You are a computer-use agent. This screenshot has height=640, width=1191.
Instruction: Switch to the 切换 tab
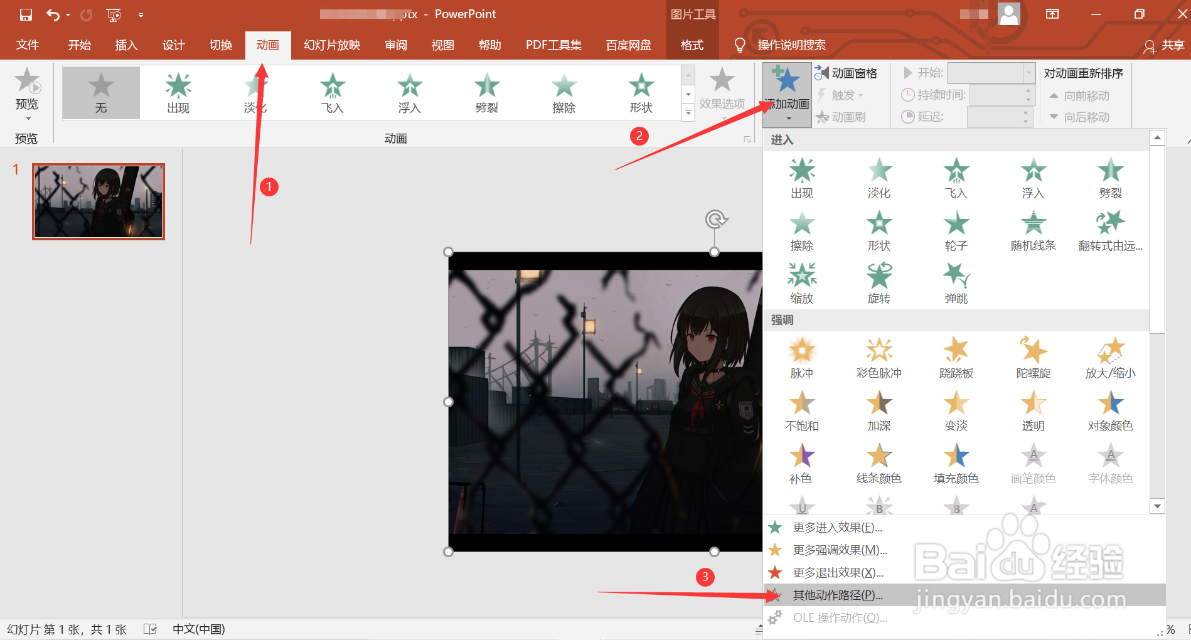(x=220, y=45)
